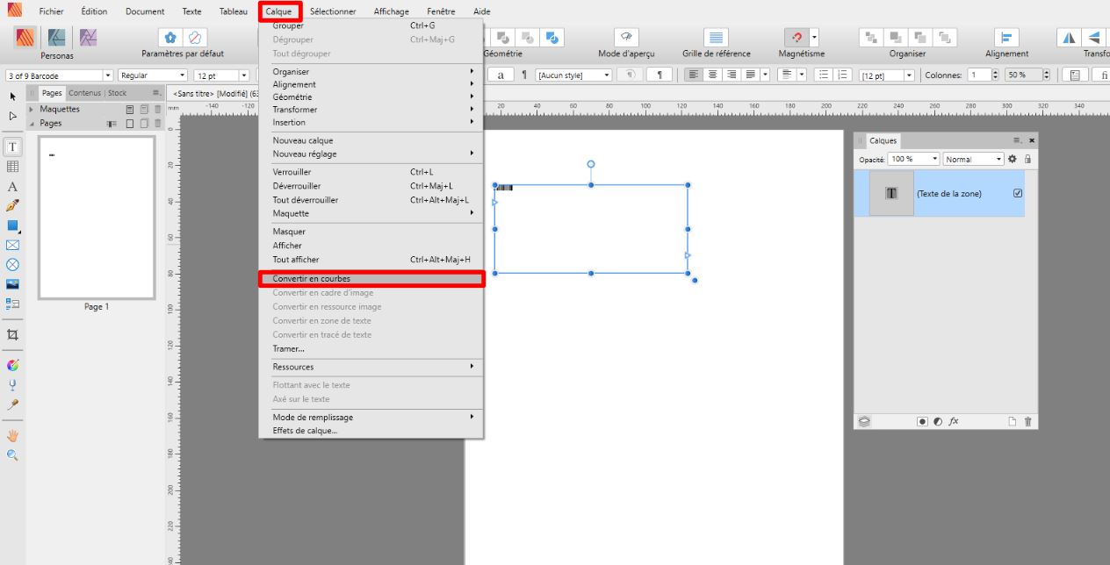Image resolution: width=1110 pixels, height=565 pixels.
Task: Select the Picture Frame Ellipse tool
Action: pyautogui.click(x=12, y=264)
